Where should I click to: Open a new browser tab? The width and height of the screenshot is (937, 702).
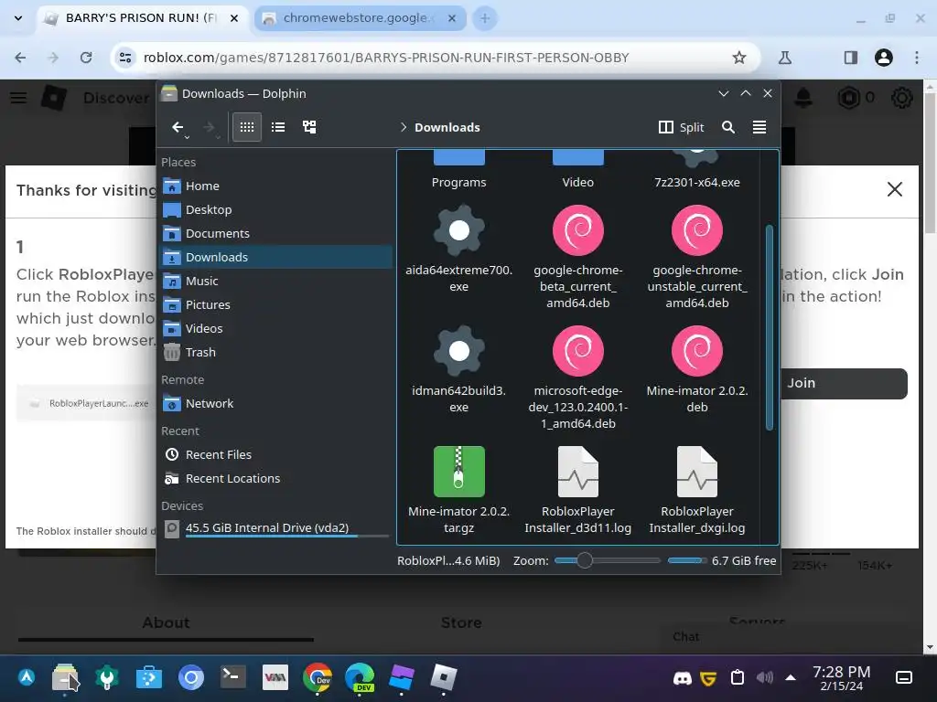485,18
